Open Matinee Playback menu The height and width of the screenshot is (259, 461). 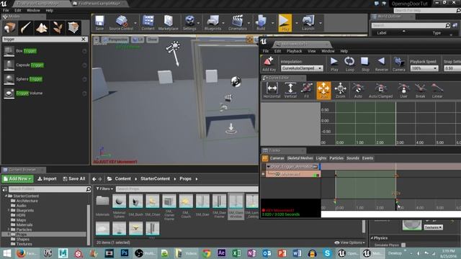[294, 51]
